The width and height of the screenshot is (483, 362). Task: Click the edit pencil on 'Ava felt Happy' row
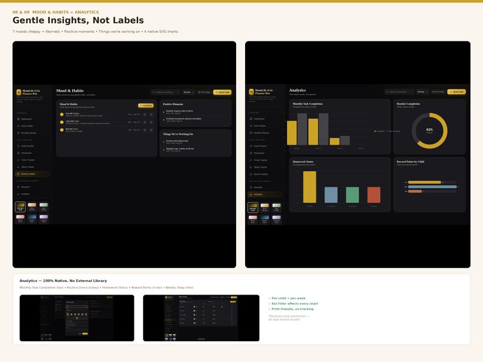tap(145, 114)
